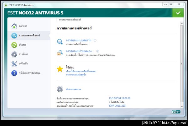This screenshot has height=126, width=188.
Task: Click the vertical scrollbar thumb
Action: point(182,63)
